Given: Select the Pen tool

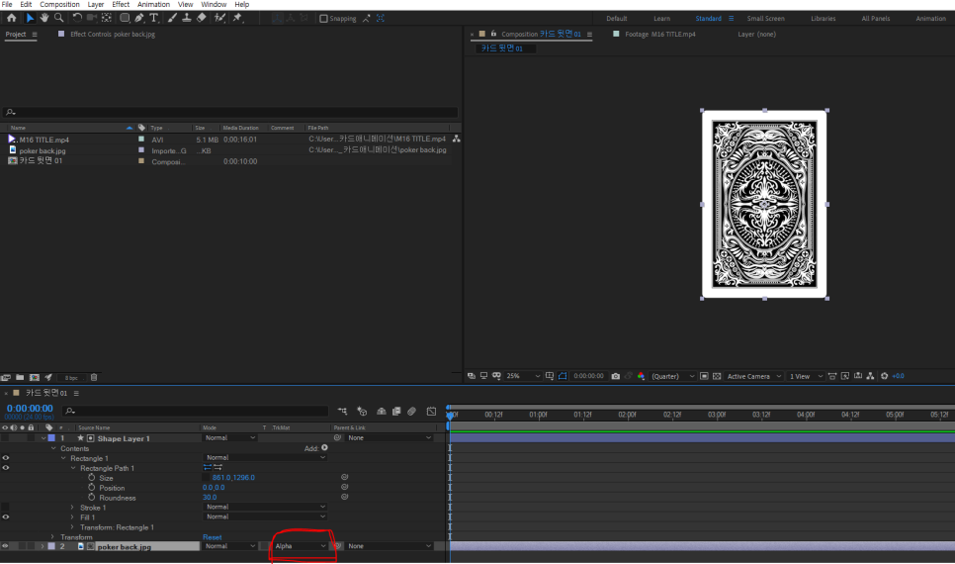Looking at the screenshot, I should [x=139, y=18].
